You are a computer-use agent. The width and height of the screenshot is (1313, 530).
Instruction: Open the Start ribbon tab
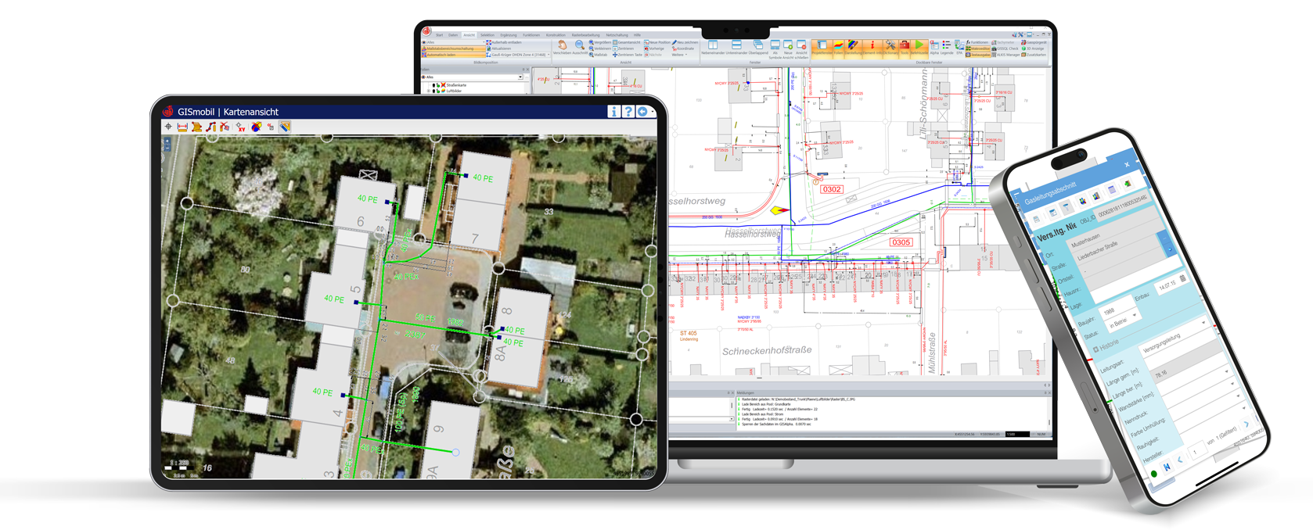pos(439,35)
